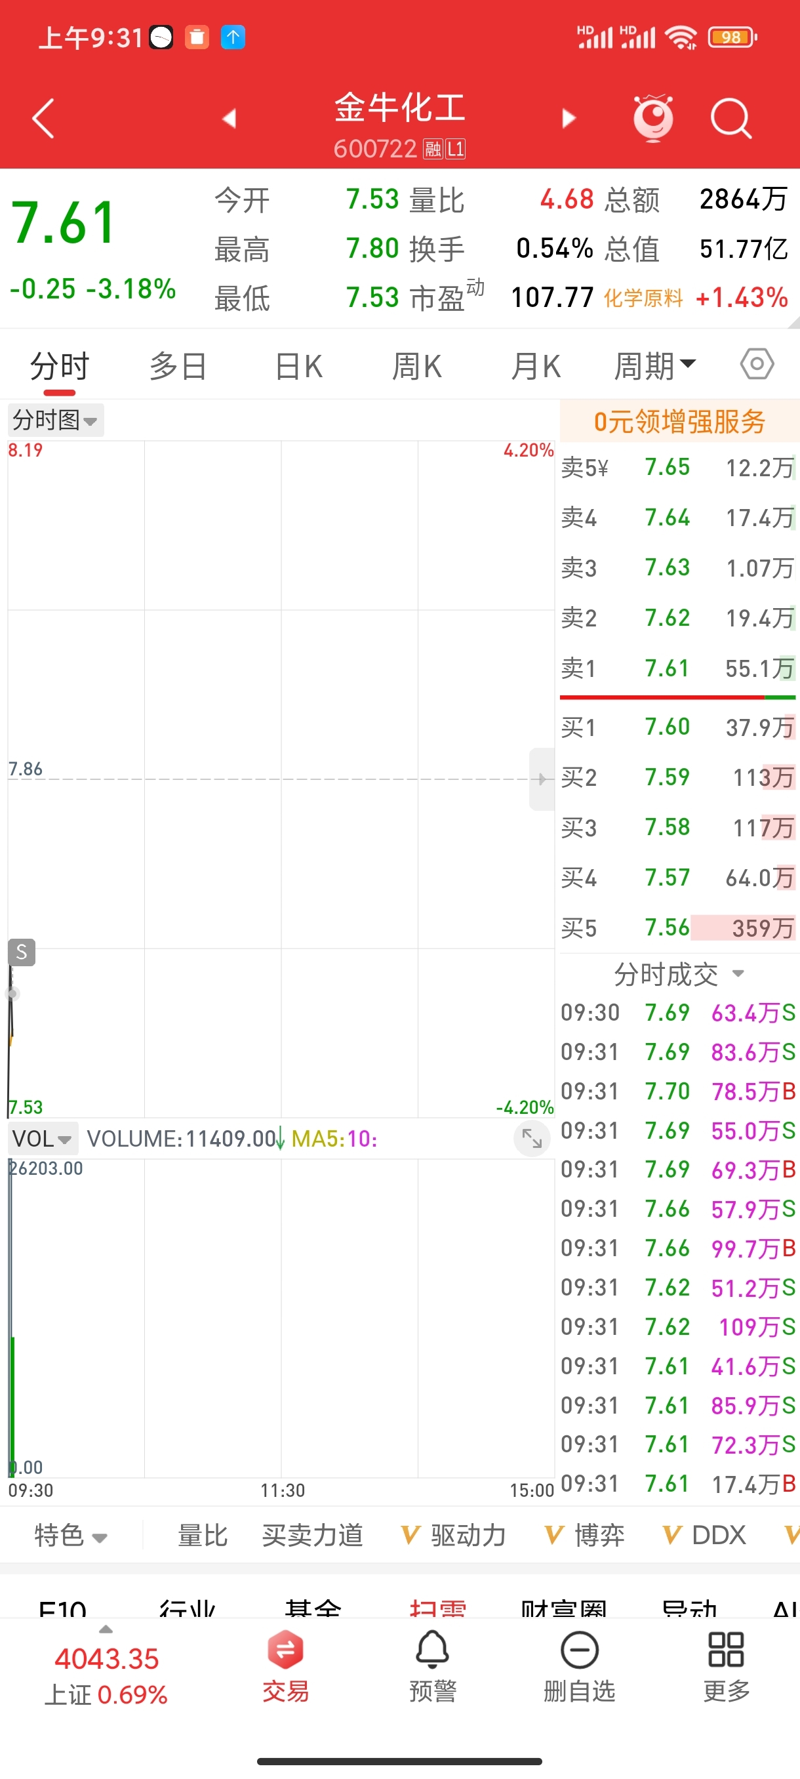Go to previous stock with left triangle
800x1779 pixels.
pyautogui.click(x=229, y=119)
